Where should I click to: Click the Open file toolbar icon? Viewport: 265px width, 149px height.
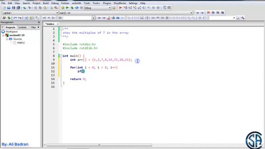[9, 8]
